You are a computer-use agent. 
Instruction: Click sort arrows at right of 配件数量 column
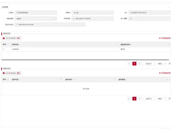167,79
